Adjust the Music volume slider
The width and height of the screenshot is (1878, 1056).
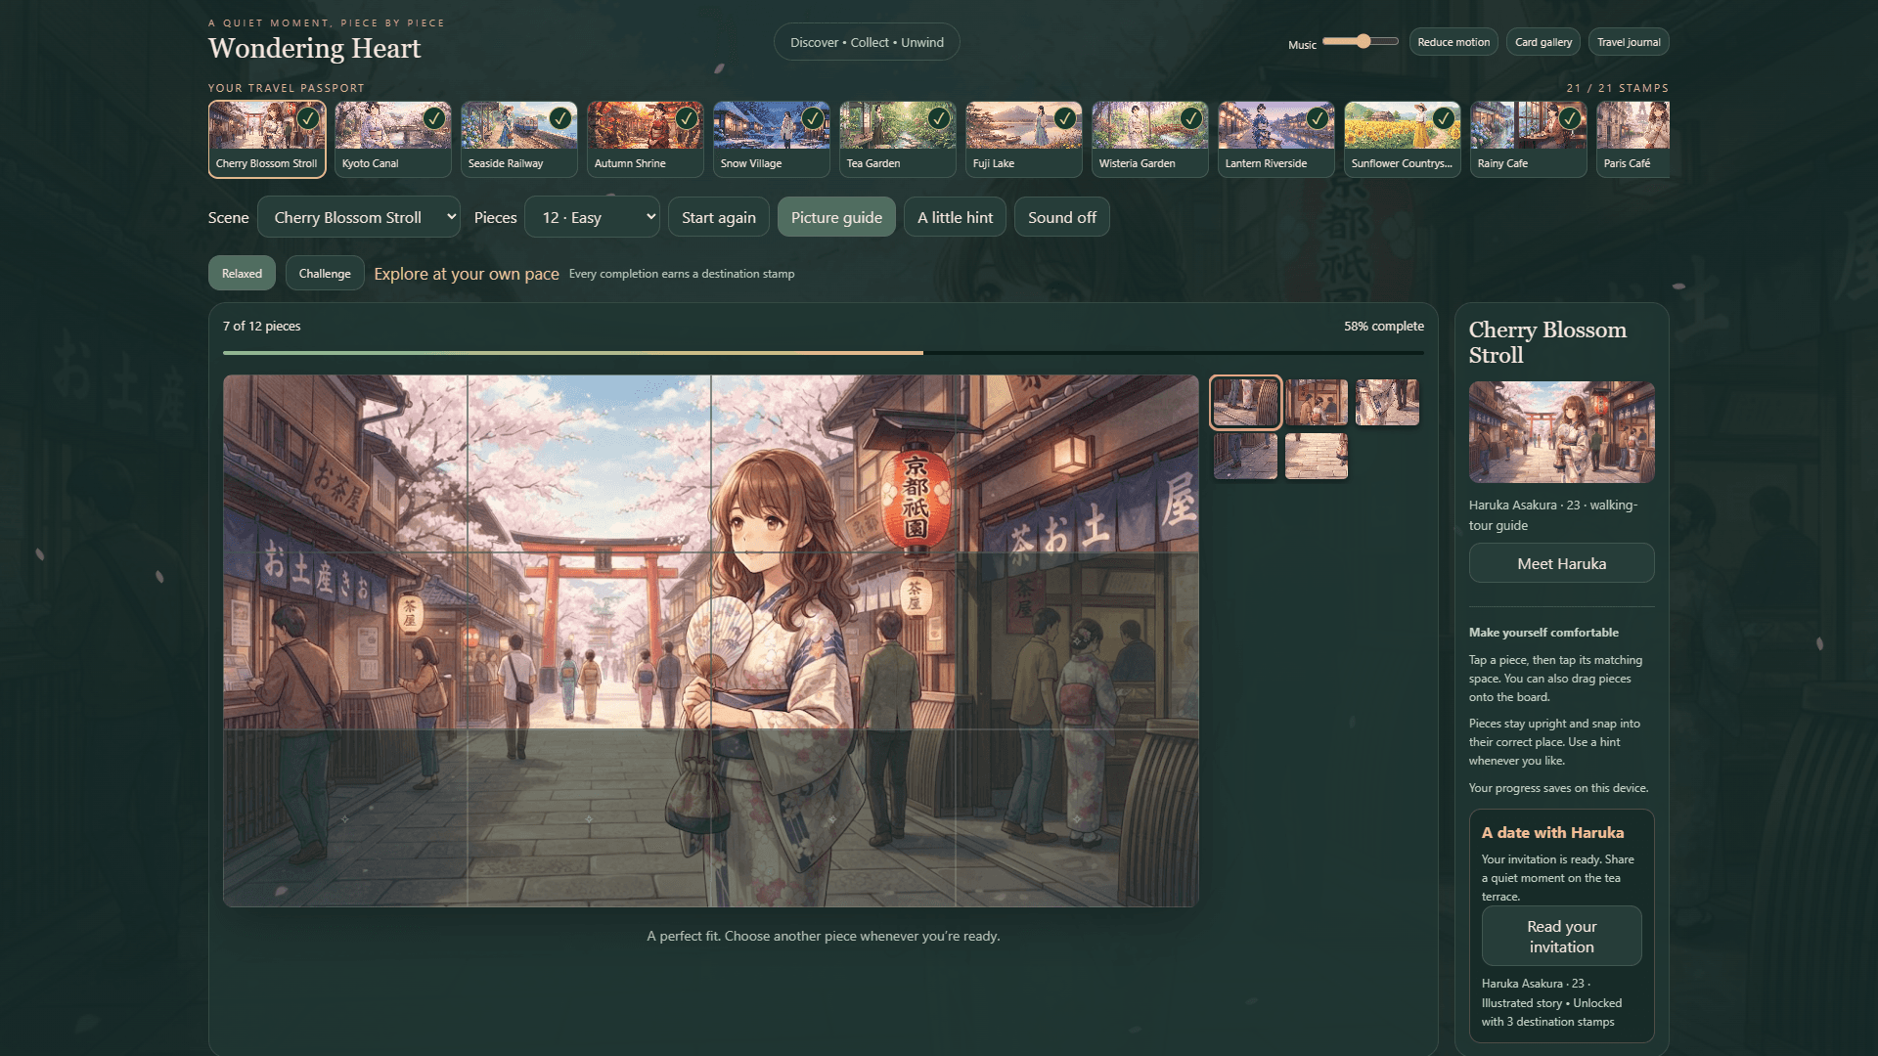pos(1361,41)
